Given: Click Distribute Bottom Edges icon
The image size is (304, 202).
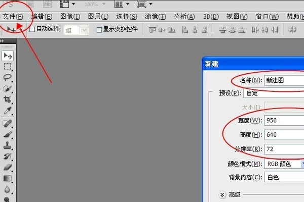Looking at the screenshot, I should pyautogui.click(x=242, y=30).
